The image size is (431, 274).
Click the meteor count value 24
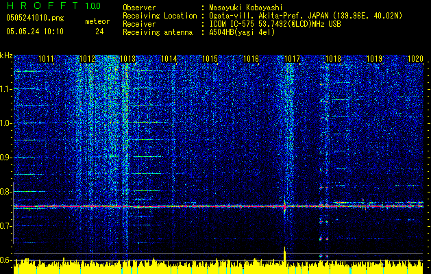point(99,32)
